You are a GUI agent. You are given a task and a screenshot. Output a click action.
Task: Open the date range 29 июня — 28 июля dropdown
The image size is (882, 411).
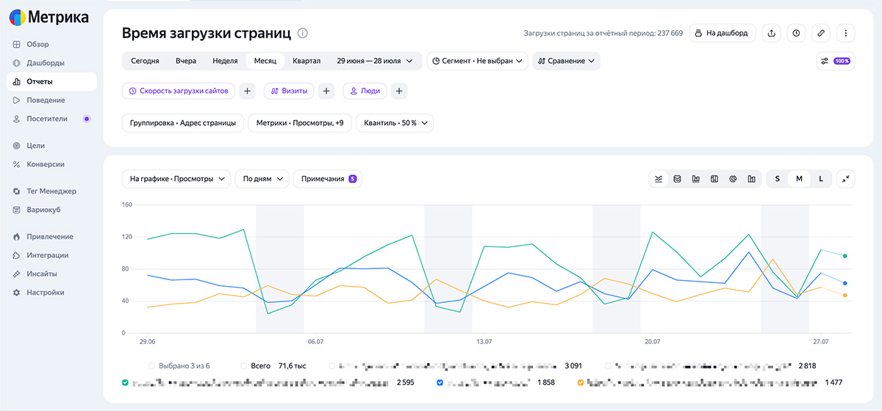[x=375, y=61]
